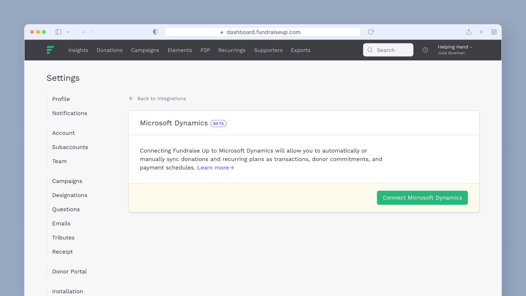This screenshot has height=296, width=526.
Task: Select Notifications in settings sidebar
Action: click(x=70, y=113)
